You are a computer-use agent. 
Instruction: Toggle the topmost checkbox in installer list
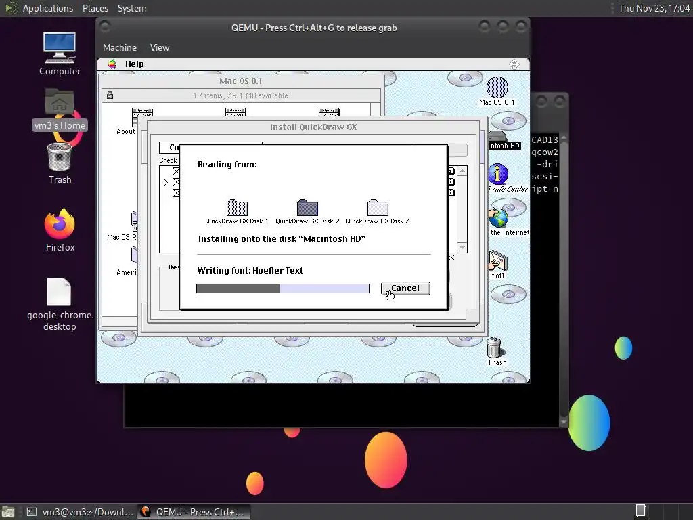click(x=177, y=171)
